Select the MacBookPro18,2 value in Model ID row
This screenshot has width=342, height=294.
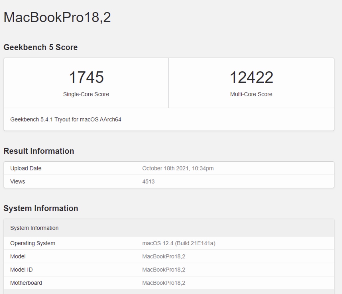coord(164,270)
